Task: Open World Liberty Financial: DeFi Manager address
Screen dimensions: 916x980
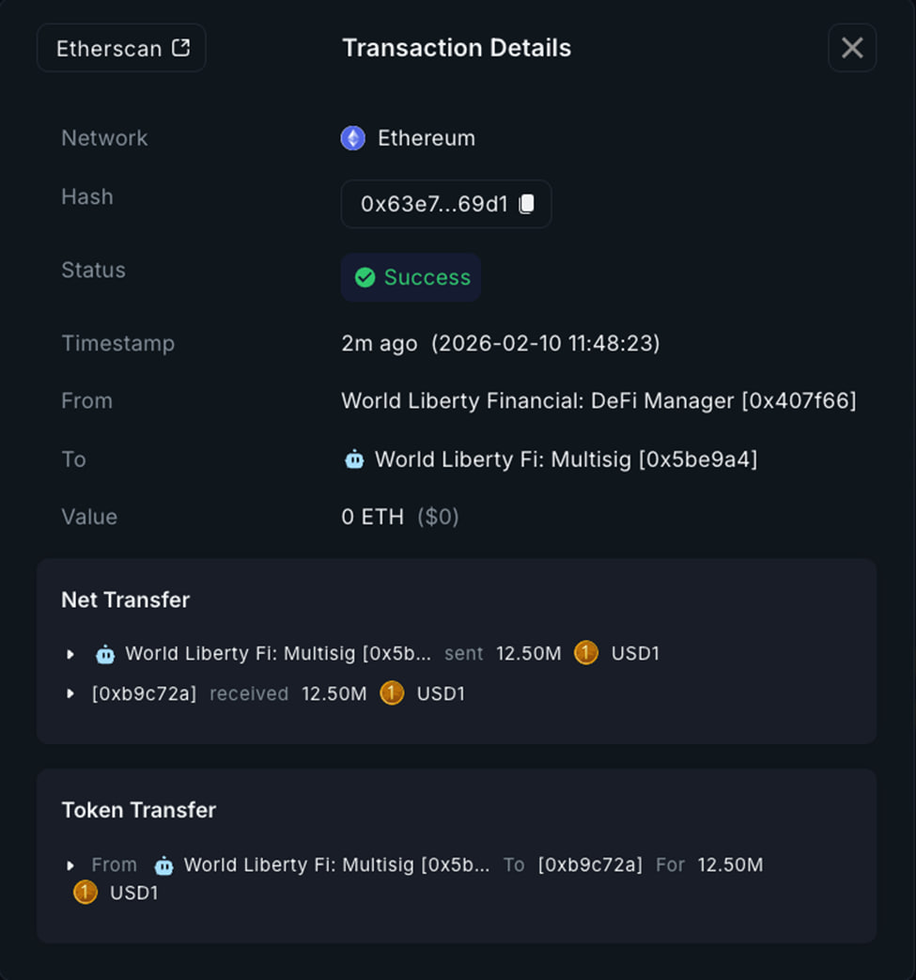Action: click(598, 401)
